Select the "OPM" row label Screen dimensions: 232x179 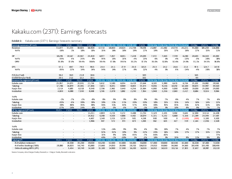17,62
